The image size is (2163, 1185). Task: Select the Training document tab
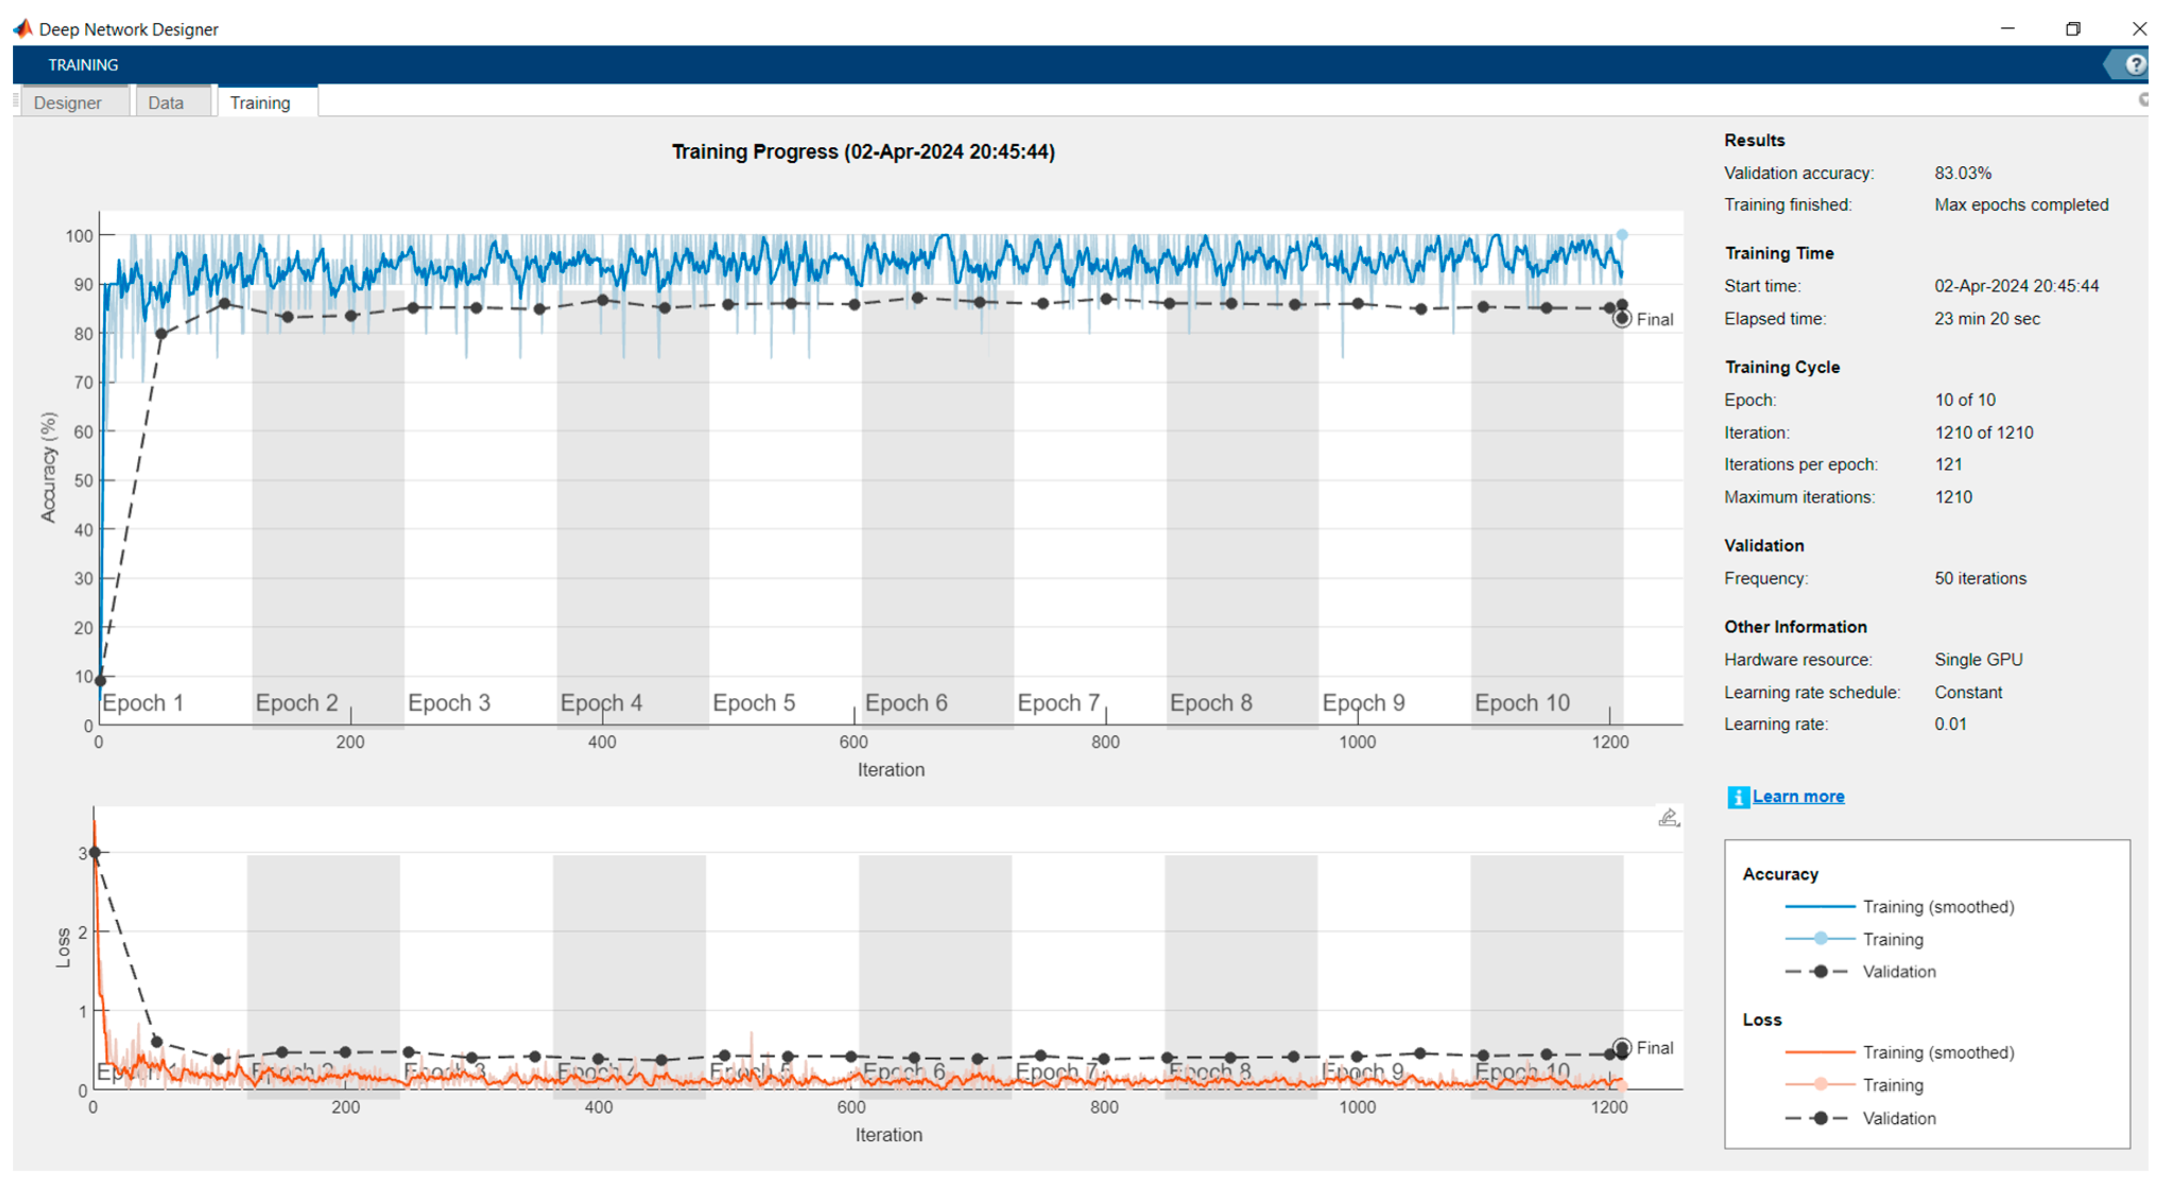click(260, 102)
